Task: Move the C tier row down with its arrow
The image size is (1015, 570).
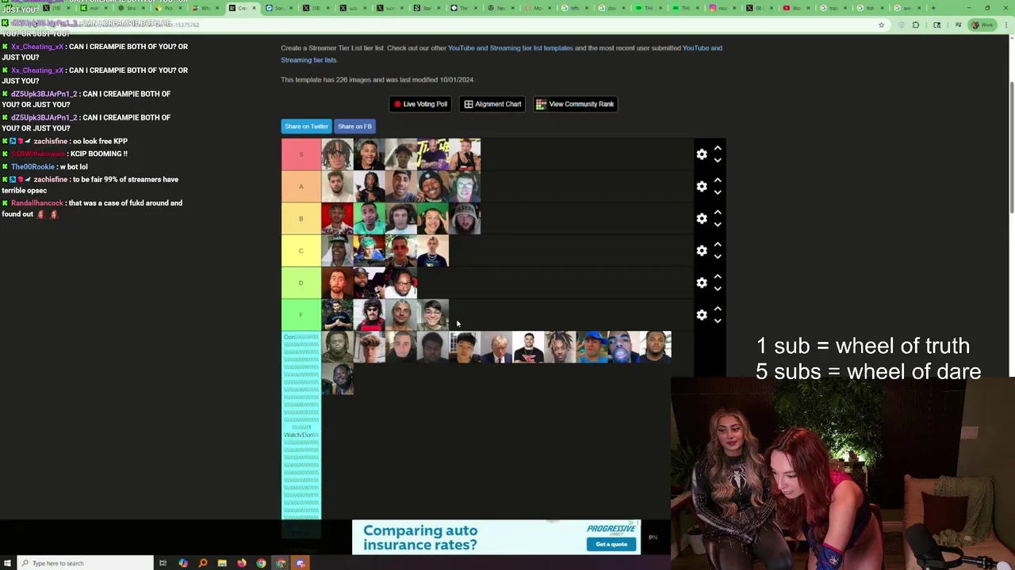Action: tap(718, 257)
